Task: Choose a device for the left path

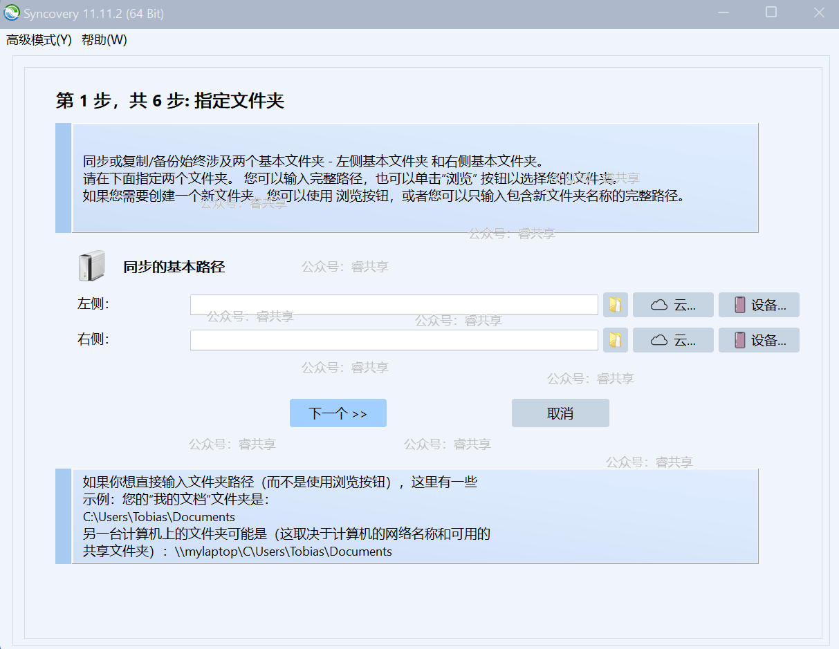Action: (759, 305)
